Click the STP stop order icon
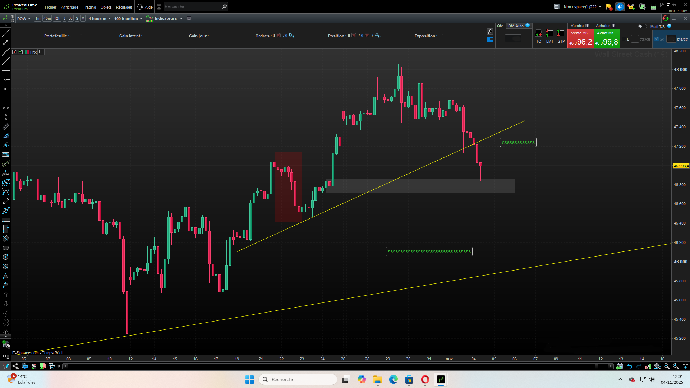Image resolution: width=690 pixels, height=388 pixels. tap(561, 34)
